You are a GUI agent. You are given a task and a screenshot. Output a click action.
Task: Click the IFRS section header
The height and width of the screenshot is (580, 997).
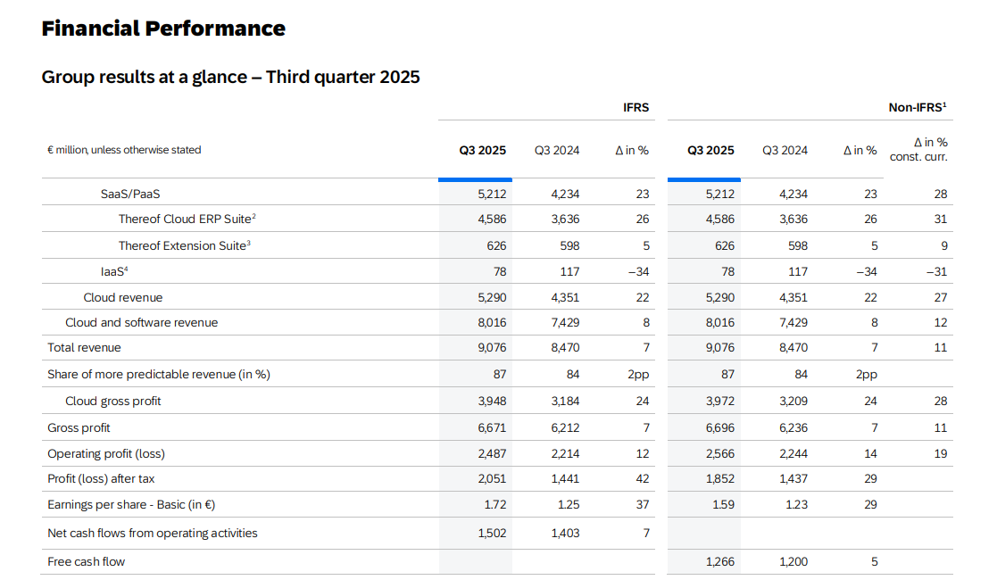(636, 107)
